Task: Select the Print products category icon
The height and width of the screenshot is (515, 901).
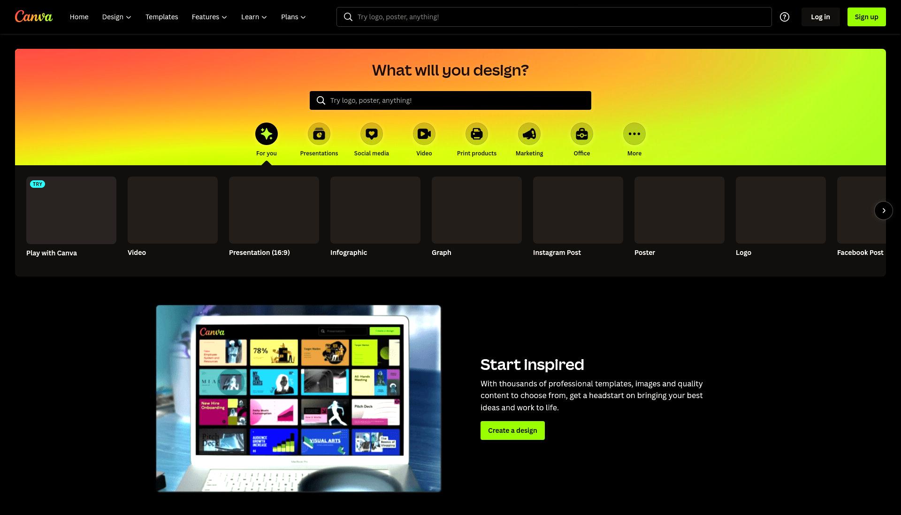Action: coord(477,134)
